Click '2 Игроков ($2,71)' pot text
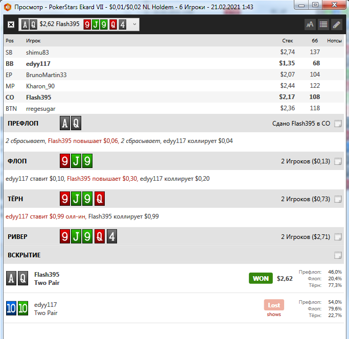The height and width of the screenshot is (339, 349). click(x=306, y=237)
